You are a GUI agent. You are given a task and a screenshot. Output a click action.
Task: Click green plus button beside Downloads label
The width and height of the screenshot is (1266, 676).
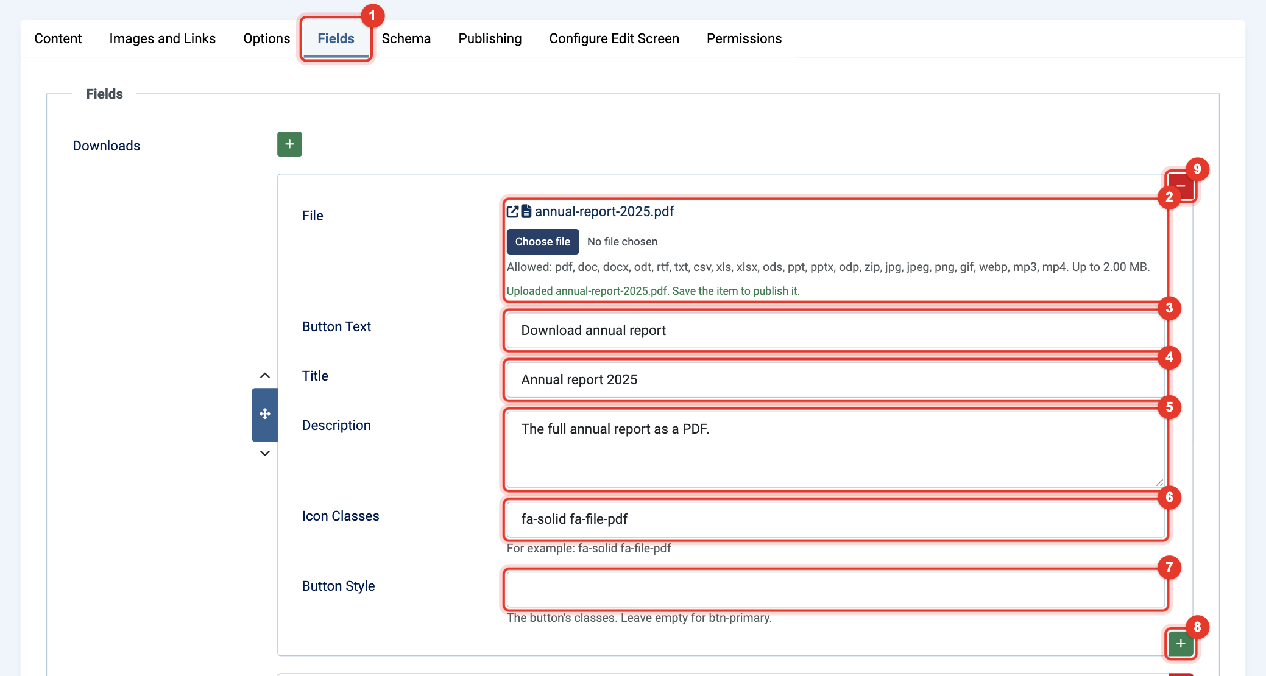(289, 144)
